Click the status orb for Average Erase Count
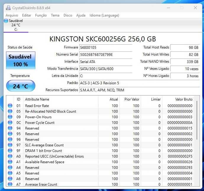 [10, 184]
